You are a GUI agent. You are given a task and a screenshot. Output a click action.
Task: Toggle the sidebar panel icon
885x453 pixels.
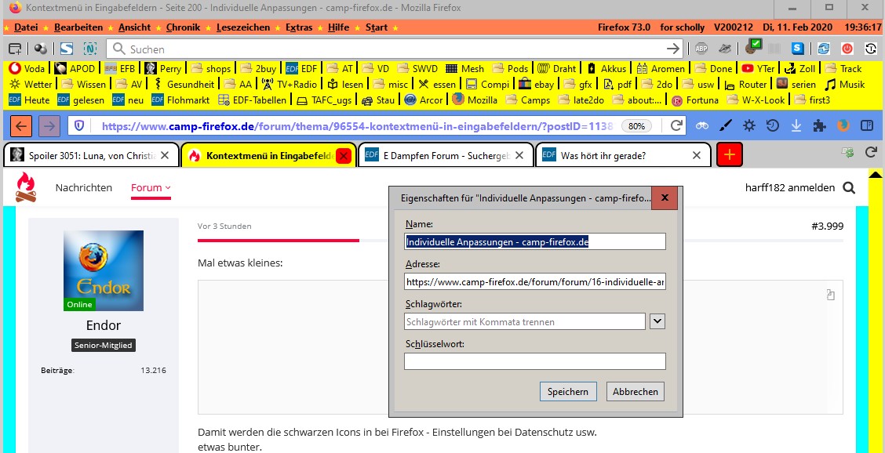click(867, 125)
